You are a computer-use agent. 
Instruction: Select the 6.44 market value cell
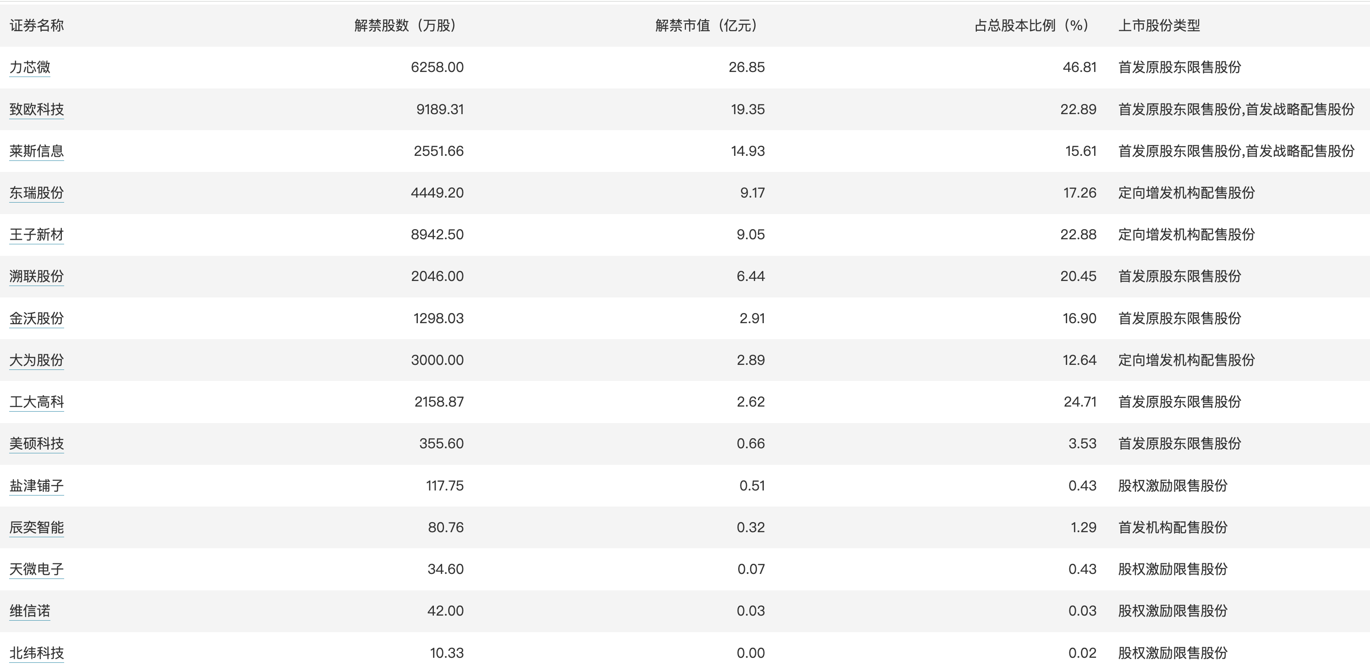[751, 276]
